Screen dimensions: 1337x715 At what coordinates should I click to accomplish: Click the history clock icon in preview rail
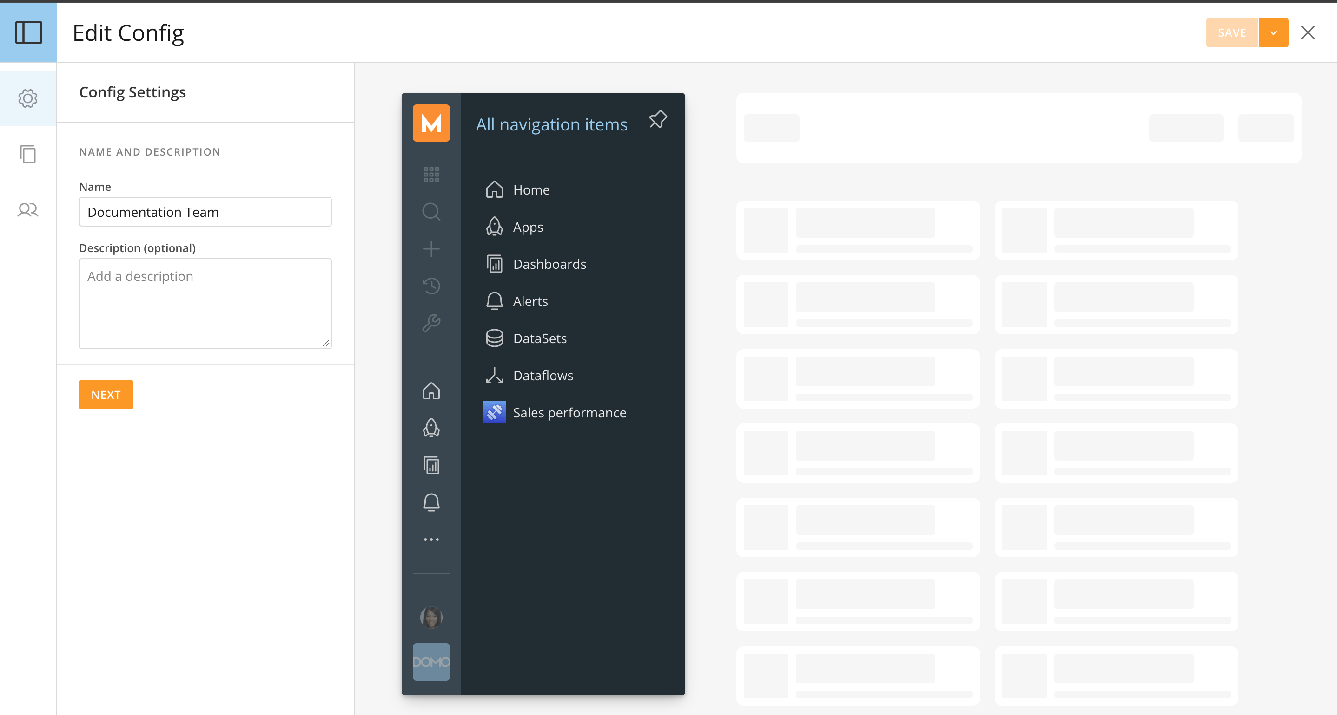(431, 286)
